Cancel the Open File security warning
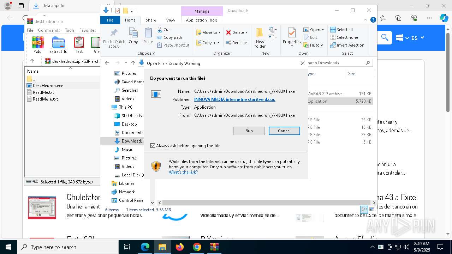Viewport: 452px width, 254px height. [284, 131]
